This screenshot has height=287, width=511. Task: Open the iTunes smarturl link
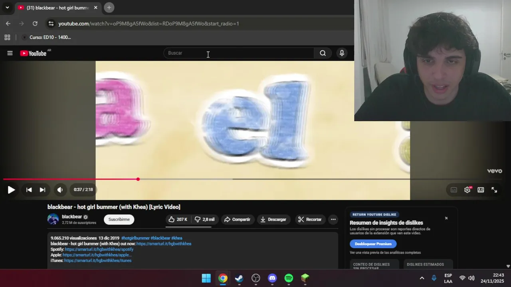tap(98, 260)
